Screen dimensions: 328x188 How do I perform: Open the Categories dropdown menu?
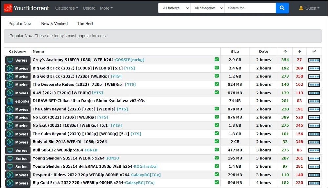coord(67,8)
